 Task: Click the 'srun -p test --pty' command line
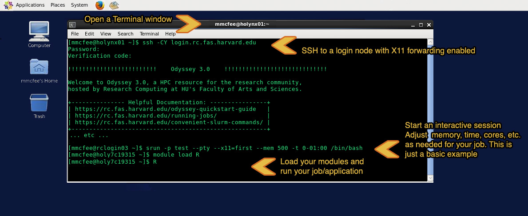(215, 148)
